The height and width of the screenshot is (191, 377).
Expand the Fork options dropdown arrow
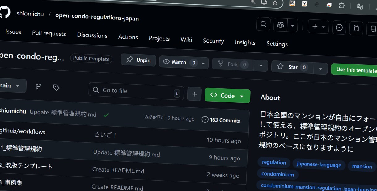click(x=261, y=66)
